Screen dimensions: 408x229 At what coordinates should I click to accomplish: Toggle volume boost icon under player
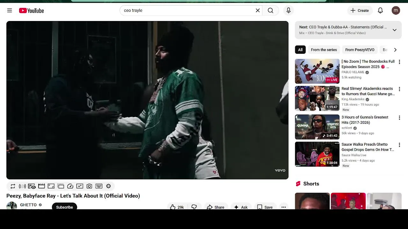pos(22,186)
